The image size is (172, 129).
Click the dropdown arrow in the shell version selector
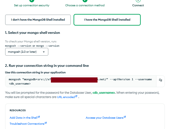click(x=44, y=52)
